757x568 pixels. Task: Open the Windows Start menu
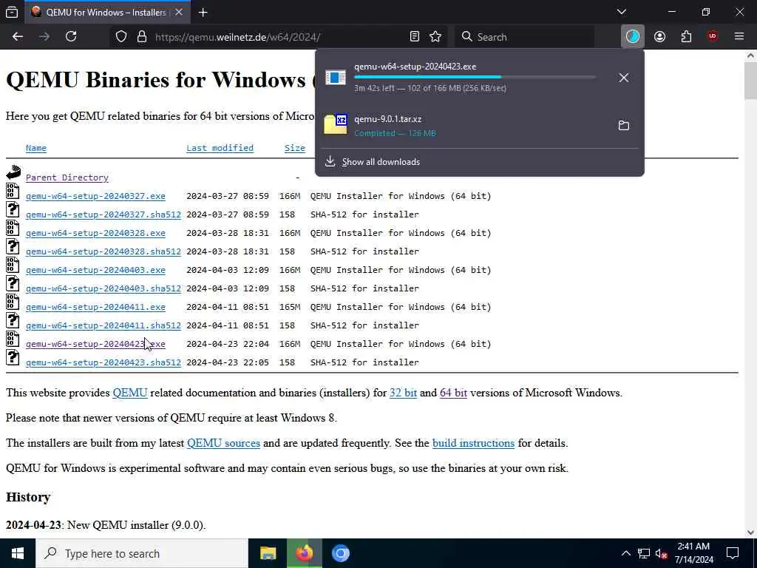pos(18,553)
